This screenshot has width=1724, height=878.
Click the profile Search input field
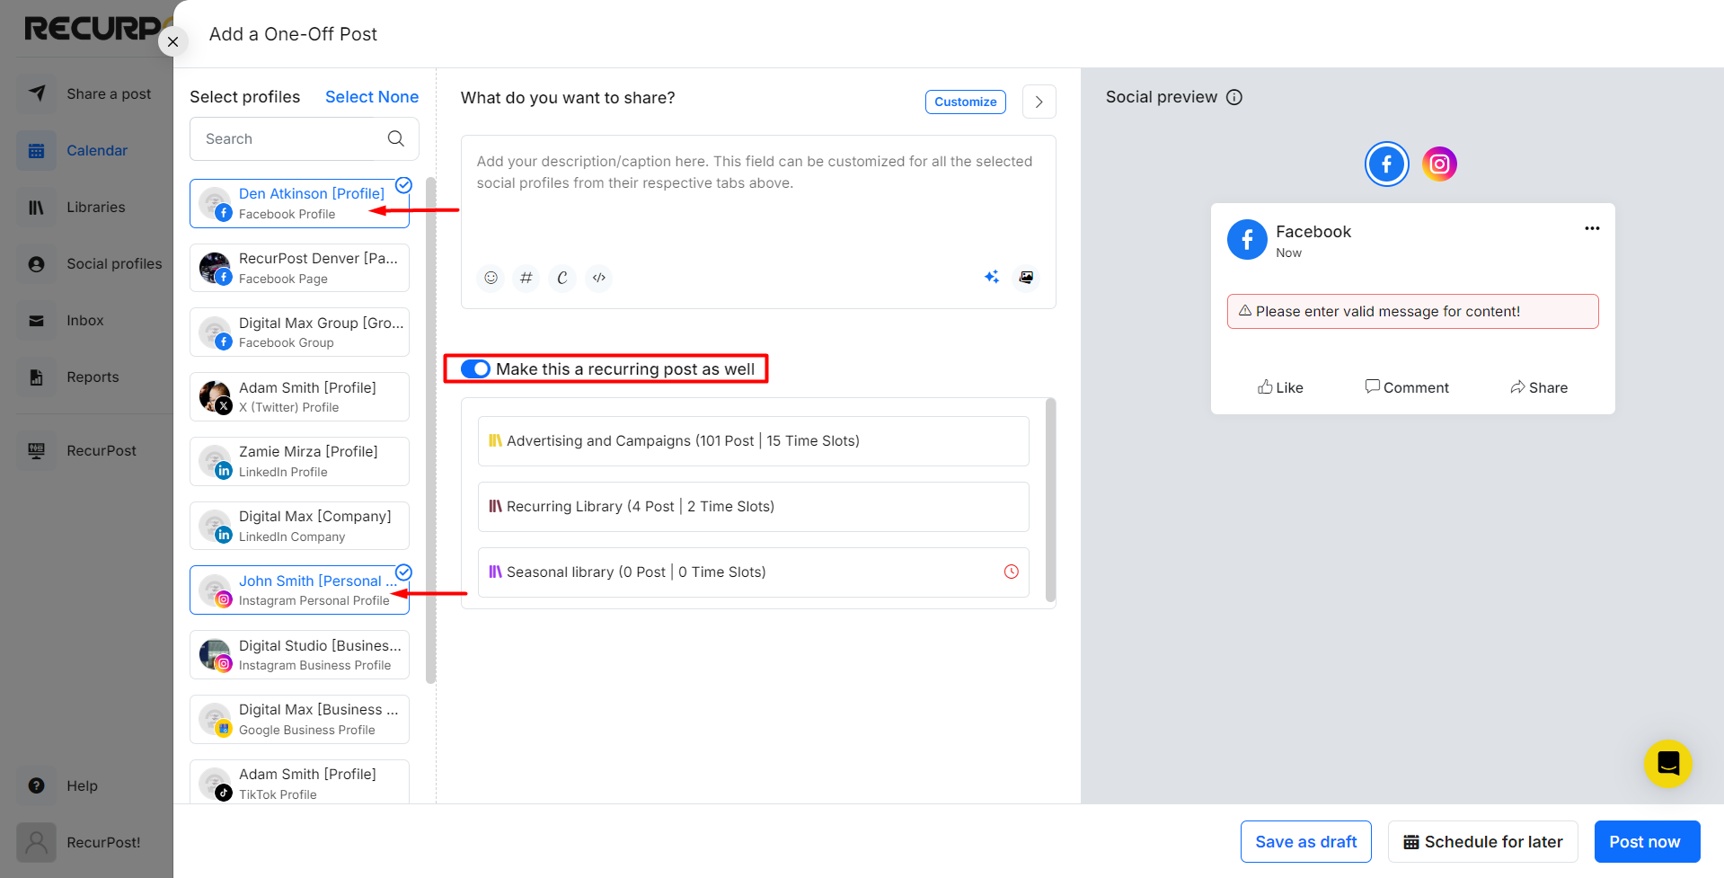pos(304,138)
